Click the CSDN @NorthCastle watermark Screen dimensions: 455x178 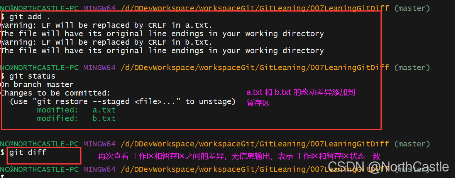click(x=388, y=167)
